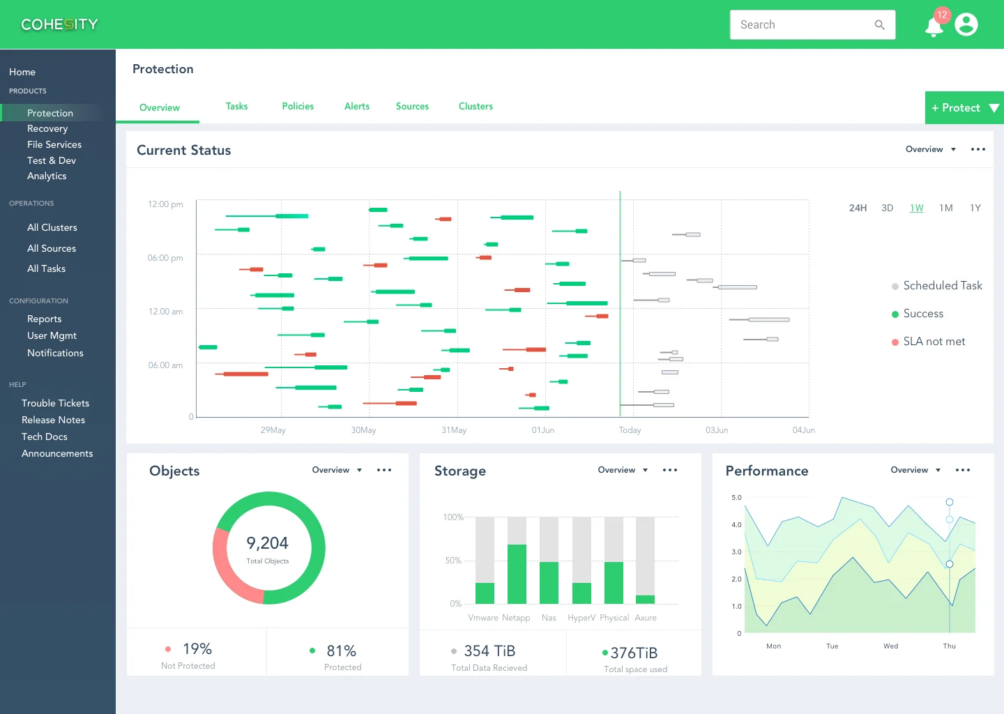This screenshot has height=714, width=1004.
Task: Toggle Scheduled Task legend entry
Action: tap(936, 286)
